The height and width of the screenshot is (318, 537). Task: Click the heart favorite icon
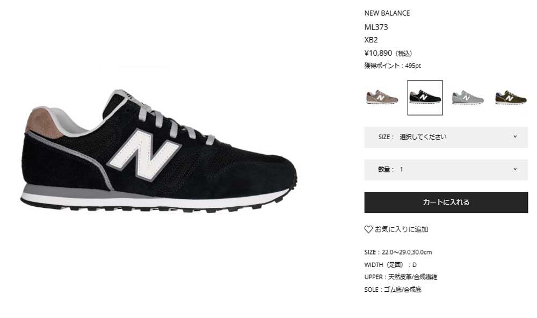[x=368, y=229]
